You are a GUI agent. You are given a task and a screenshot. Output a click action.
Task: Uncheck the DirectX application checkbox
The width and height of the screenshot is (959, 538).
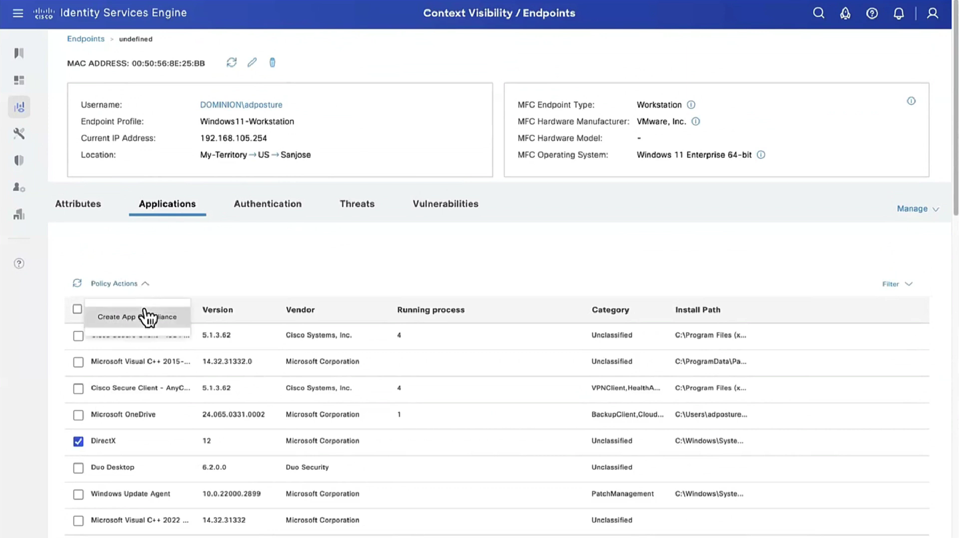(78, 441)
